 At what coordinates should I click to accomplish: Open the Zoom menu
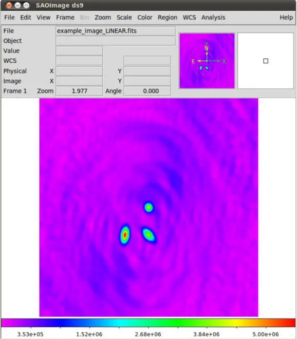(103, 17)
